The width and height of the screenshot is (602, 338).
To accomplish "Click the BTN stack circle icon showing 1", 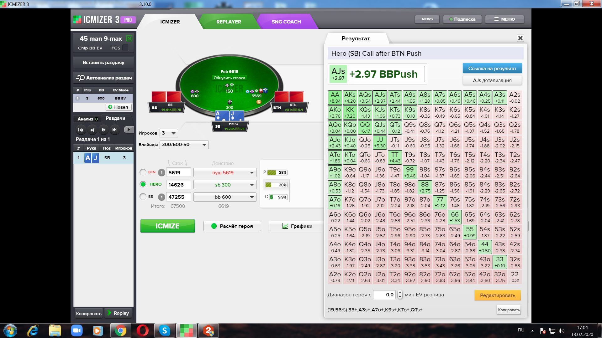I will pos(161,172).
